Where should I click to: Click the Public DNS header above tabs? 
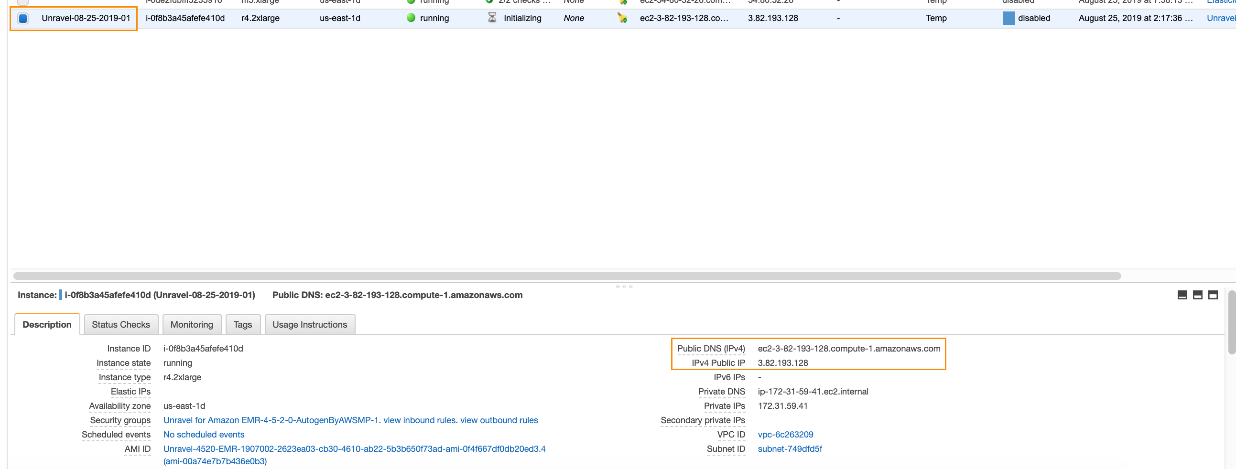(397, 295)
